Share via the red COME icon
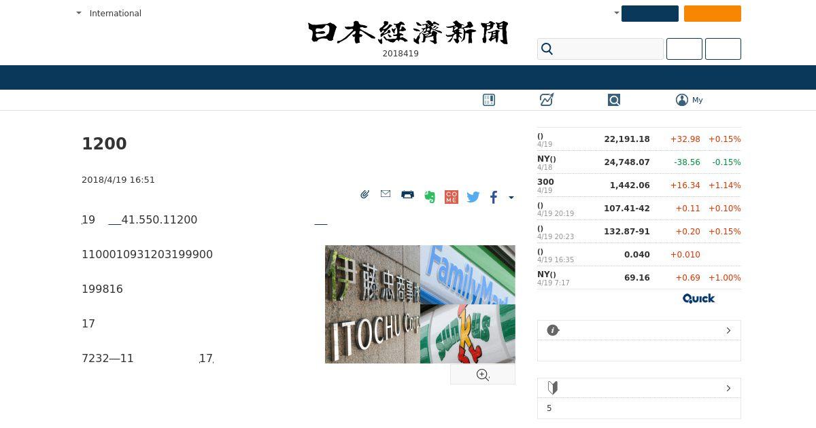 pyautogui.click(x=452, y=197)
